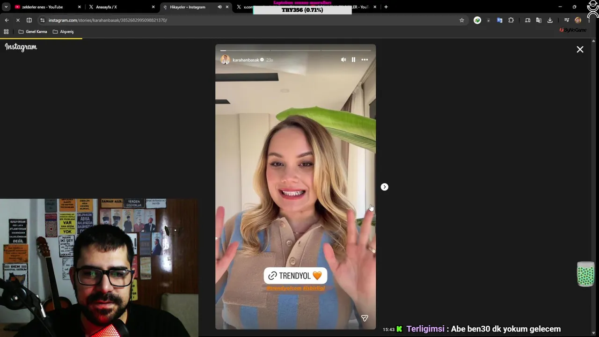The height and width of the screenshot is (337, 599).
Task: Mute the Instagram story audio
Action: coord(343,60)
